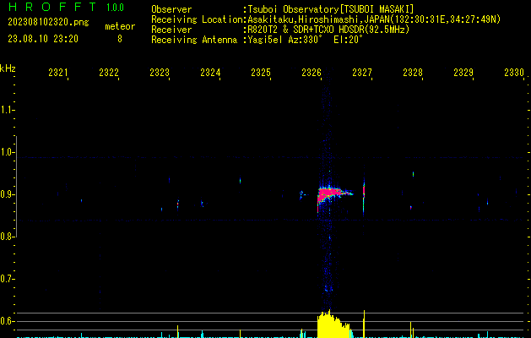The image size is (531, 338).
Task: Click the large yellow intensity peak
Action: 332,326
